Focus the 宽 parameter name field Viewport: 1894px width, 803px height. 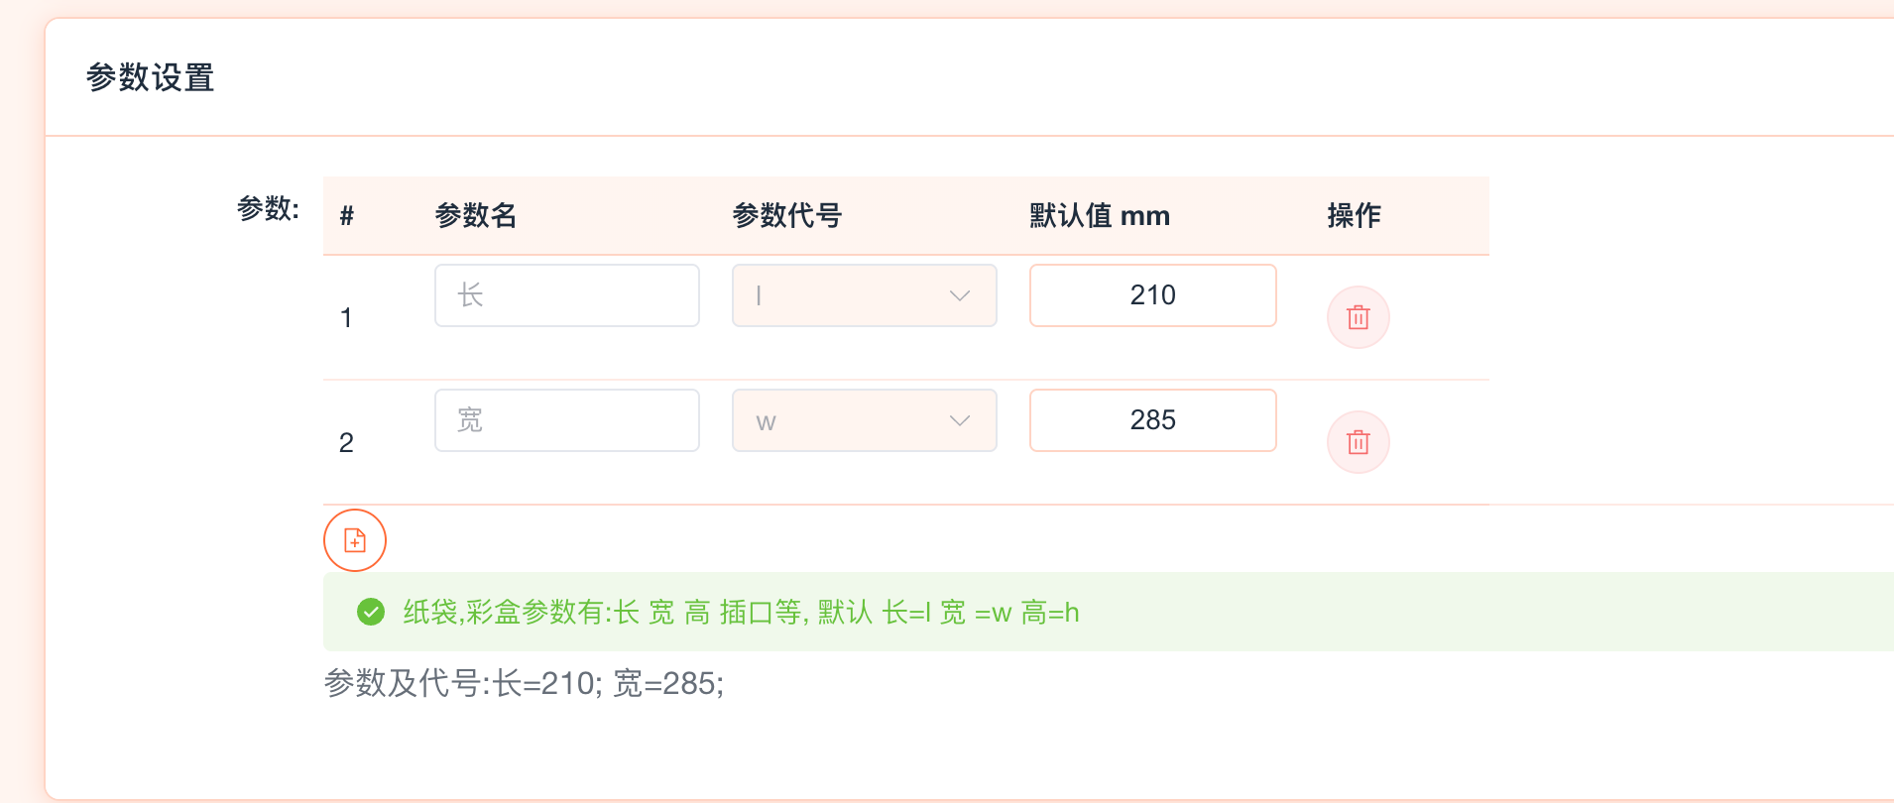tap(566, 420)
